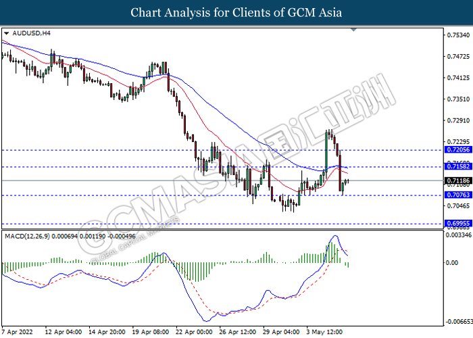Click the MACD -0.006653 scale value
The height and width of the screenshot is (338, 473).
click(459, 321)
